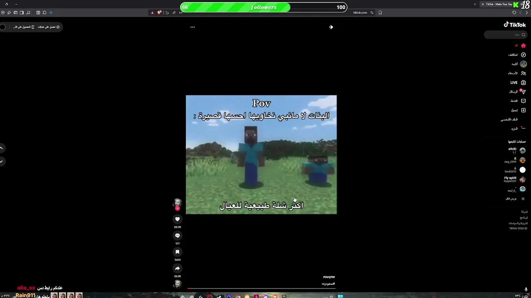Open the TikTok logo home link
The height and width of the screenshot is (298, 531).
point(515,25)
